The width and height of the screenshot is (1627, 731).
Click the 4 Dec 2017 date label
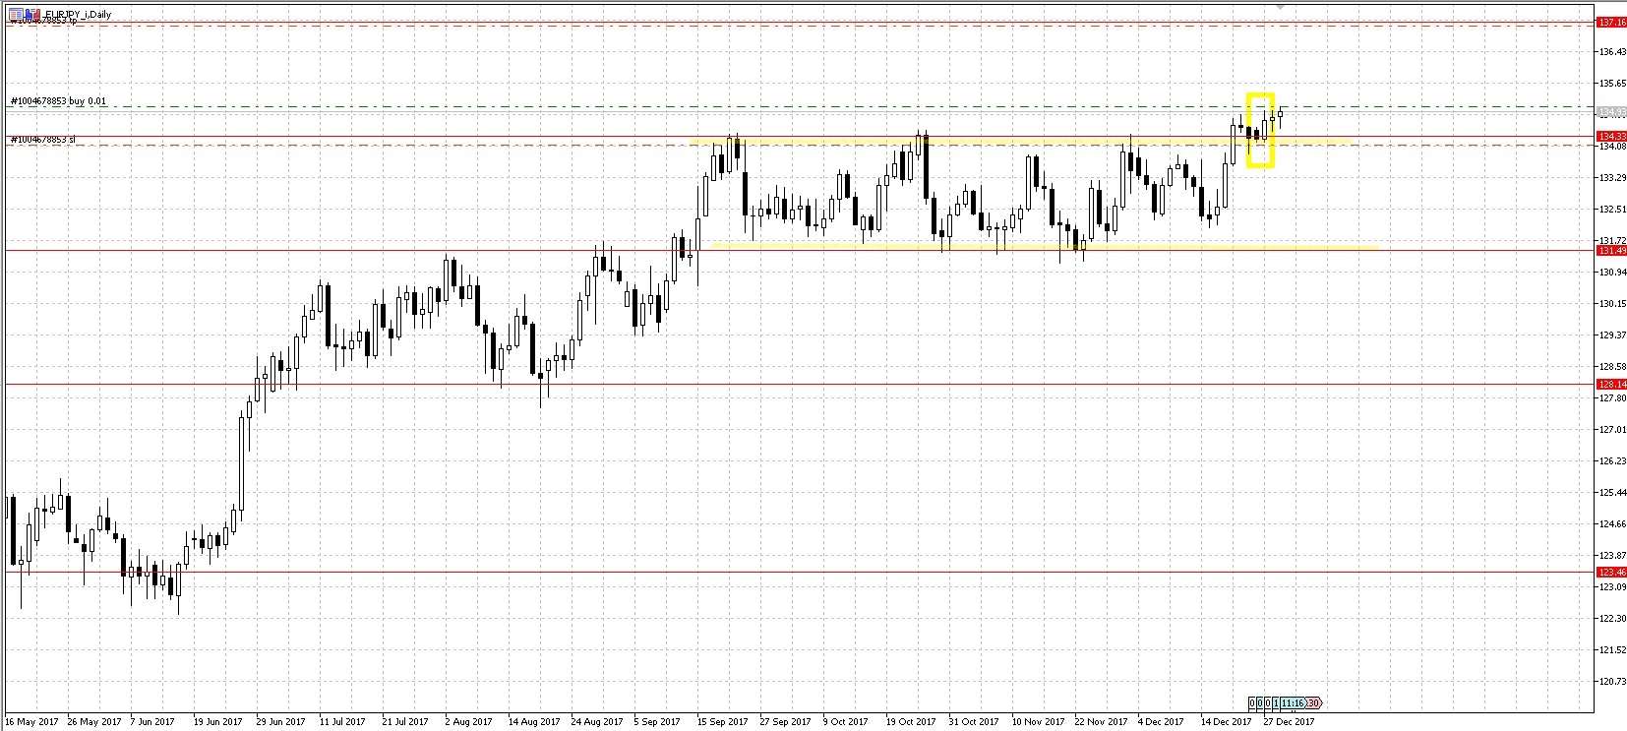click(1161, 722)
